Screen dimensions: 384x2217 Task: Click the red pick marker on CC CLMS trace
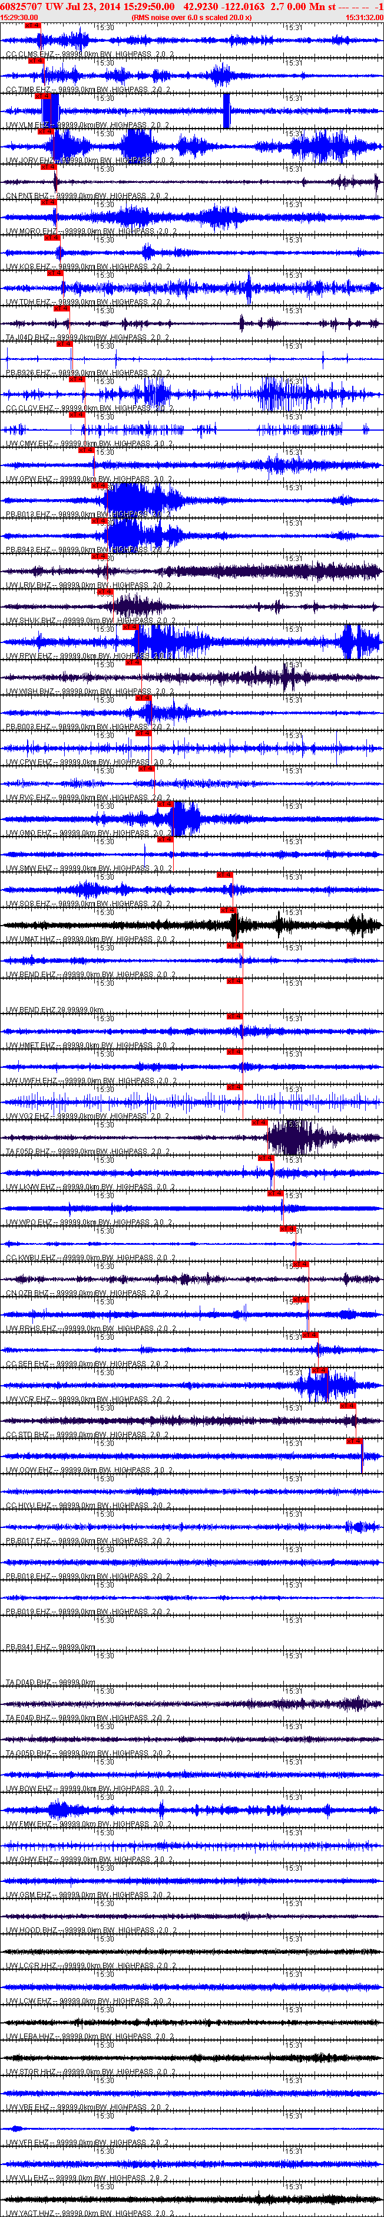[x=32, y=26]
